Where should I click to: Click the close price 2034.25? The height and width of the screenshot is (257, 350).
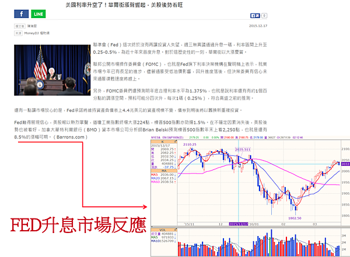click(x=167, y=160)
